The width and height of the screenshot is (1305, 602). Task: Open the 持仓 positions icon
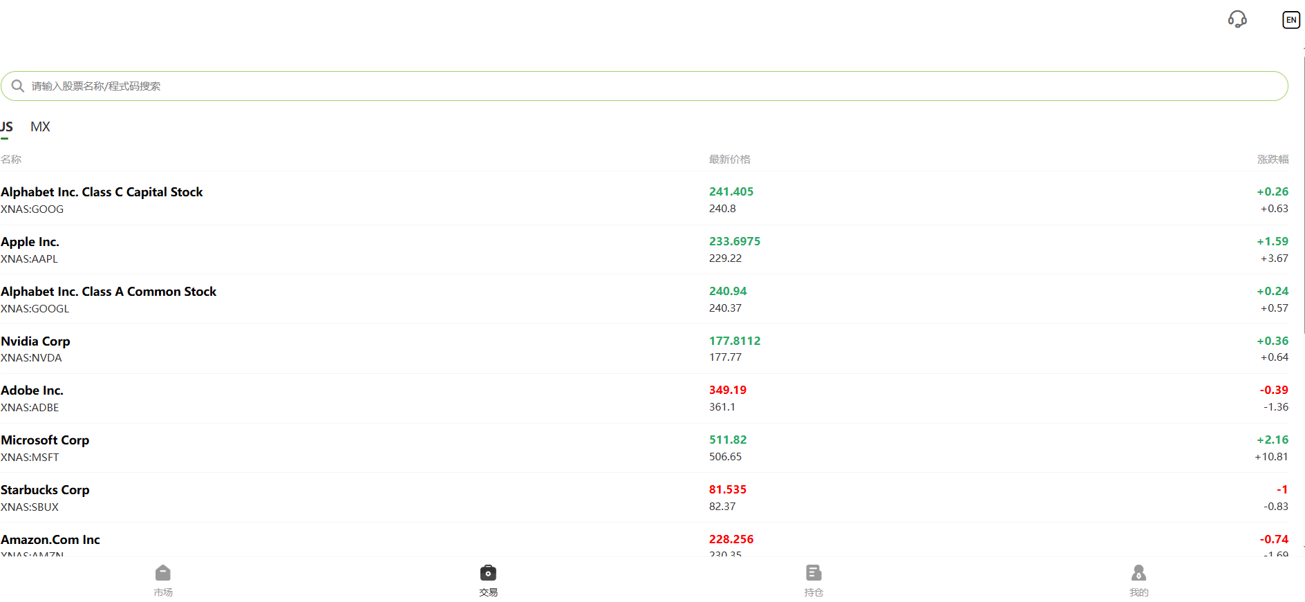(x=814, y=580)
